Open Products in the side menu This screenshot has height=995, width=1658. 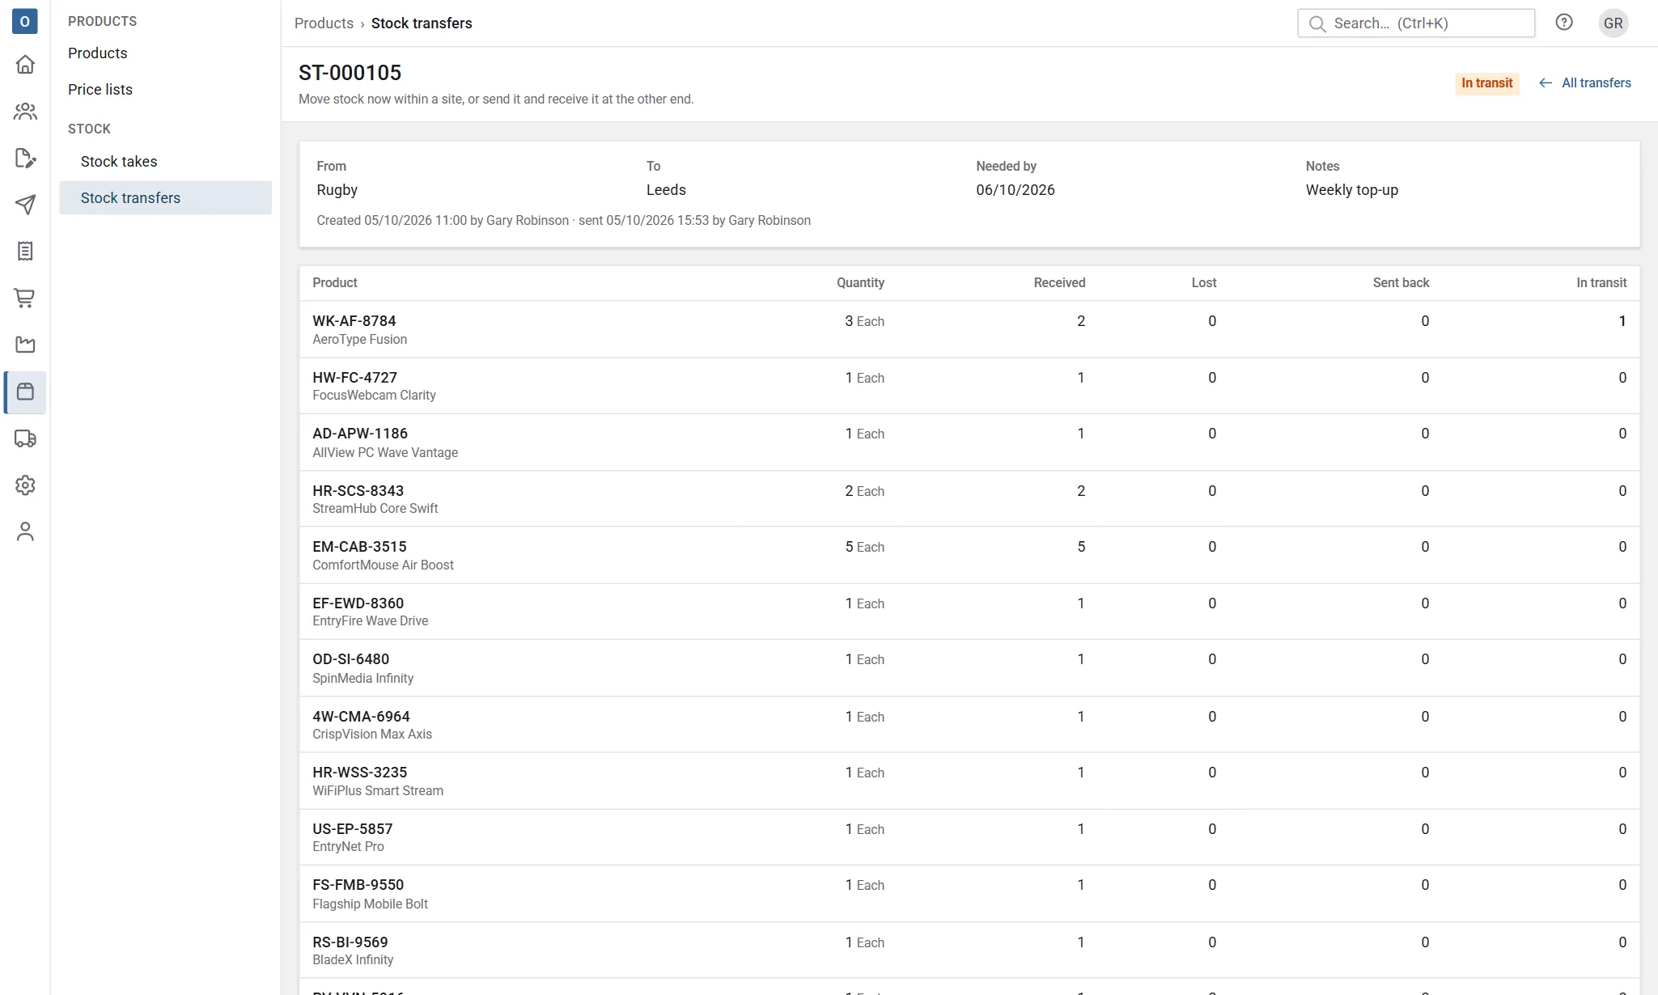tap(97, 53)
